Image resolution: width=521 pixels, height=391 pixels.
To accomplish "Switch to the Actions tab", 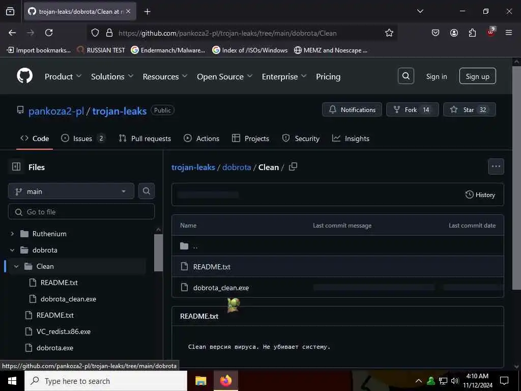I will (201, 138).
